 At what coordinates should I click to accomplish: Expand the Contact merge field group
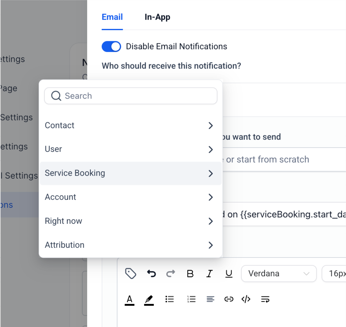pyautogui.click(x=131, y=125)
